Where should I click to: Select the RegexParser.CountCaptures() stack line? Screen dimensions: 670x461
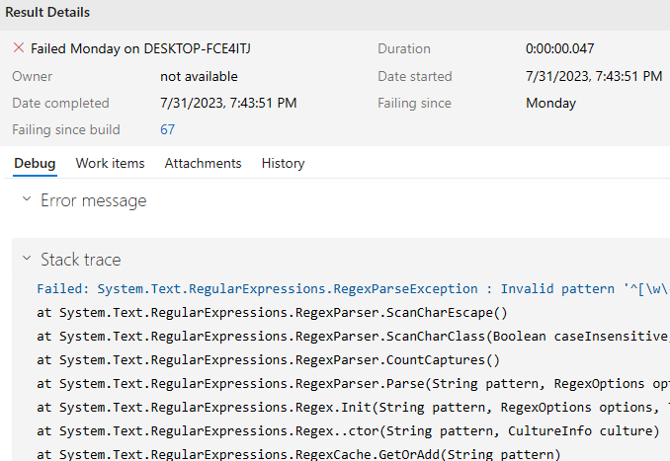tap(269, 360)
